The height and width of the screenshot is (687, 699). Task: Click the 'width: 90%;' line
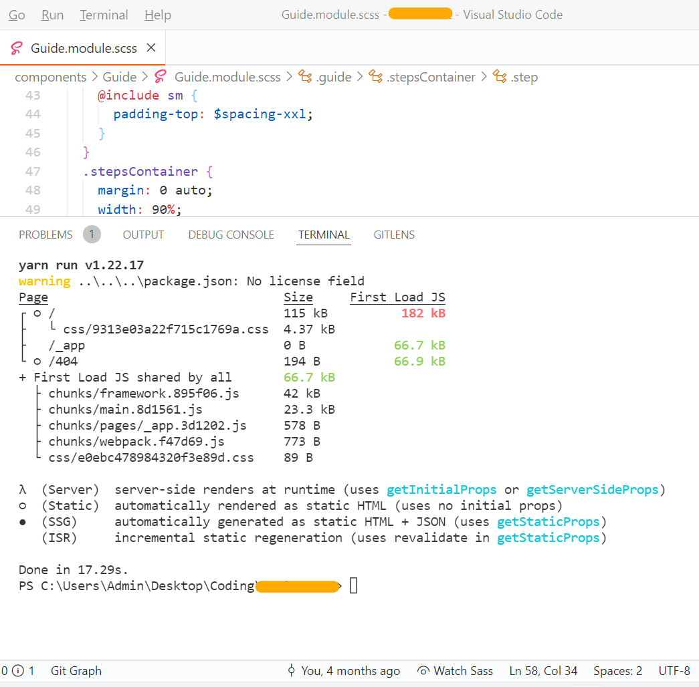pos(140,209)
